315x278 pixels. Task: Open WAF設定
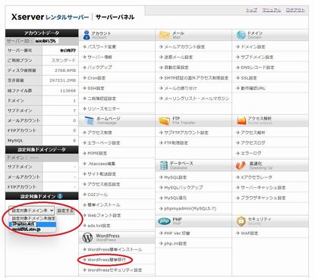(x=249, y=233)
